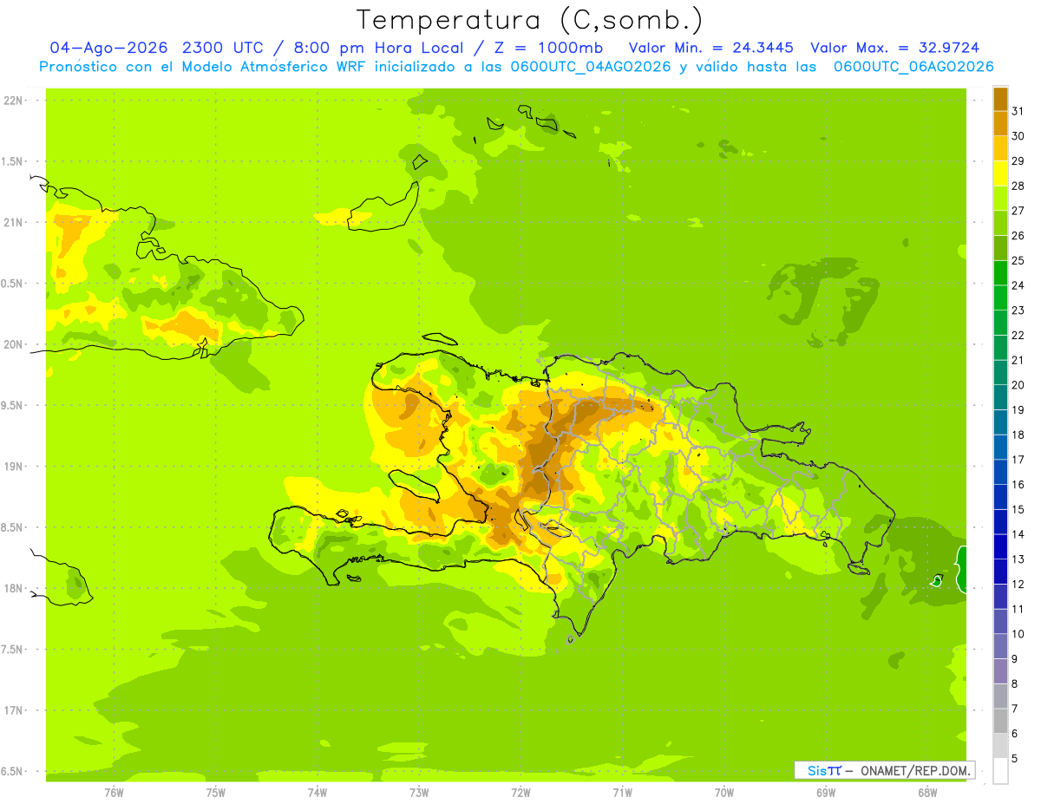Click the "2300 UTC" time label
1041x804 pixels.
click(222, 48)
